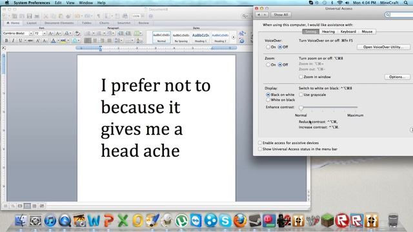
Task: Apply the font color A button
Action: click(x=53, y=41)
